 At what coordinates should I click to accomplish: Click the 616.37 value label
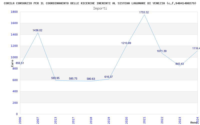point(108,77)
